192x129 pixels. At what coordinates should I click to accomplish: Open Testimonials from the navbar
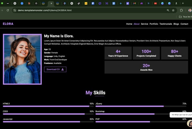tap(166, 24)
